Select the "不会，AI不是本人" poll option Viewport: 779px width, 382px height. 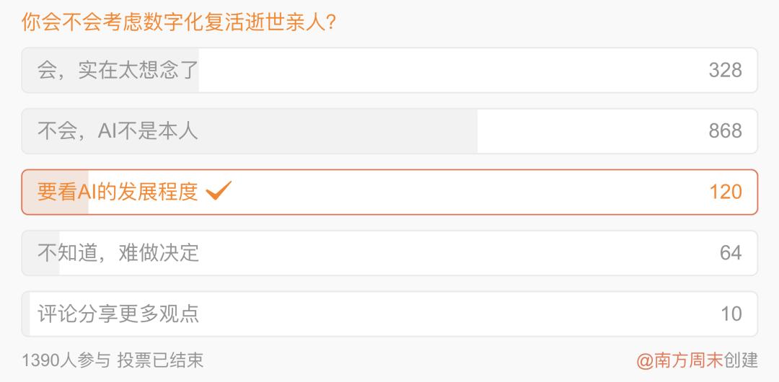(x=118, y=130)
